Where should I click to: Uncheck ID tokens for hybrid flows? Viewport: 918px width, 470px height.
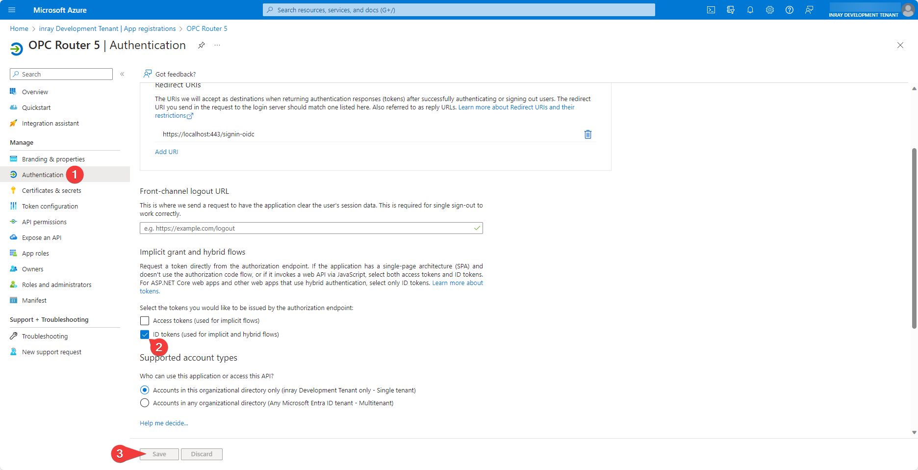(145, 335)
